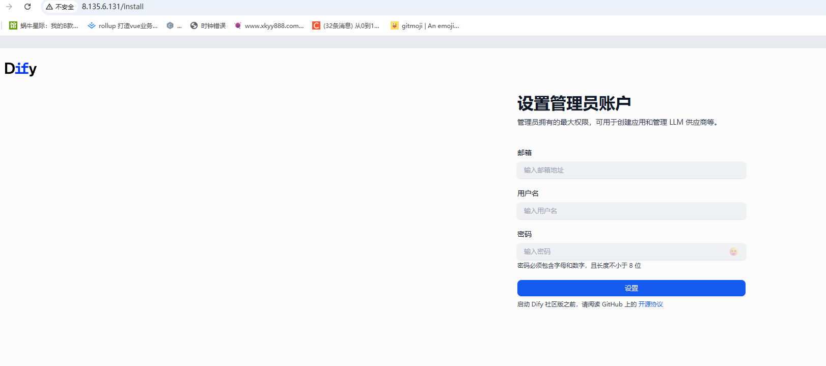826x366 pixels.
Task: Open the www.xkyy888.com bookmark
Action: 269,25
